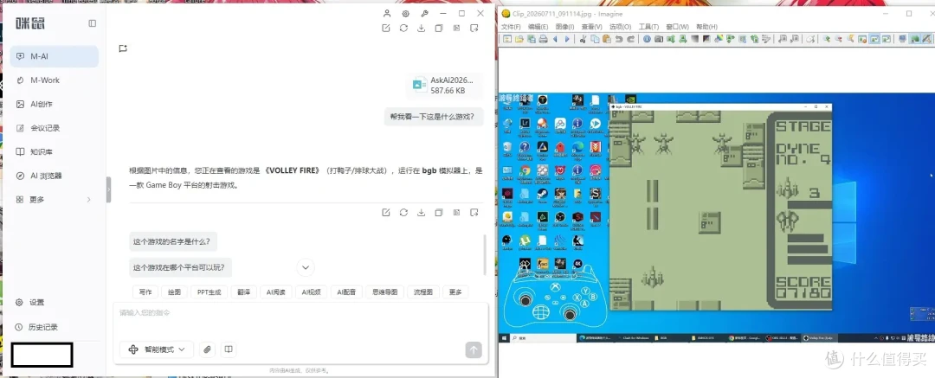Viewport: 935px width, 378px height.
Task: Choose the 写作 quick action chip
Action: pyautogui.click(x=145, y=292)
